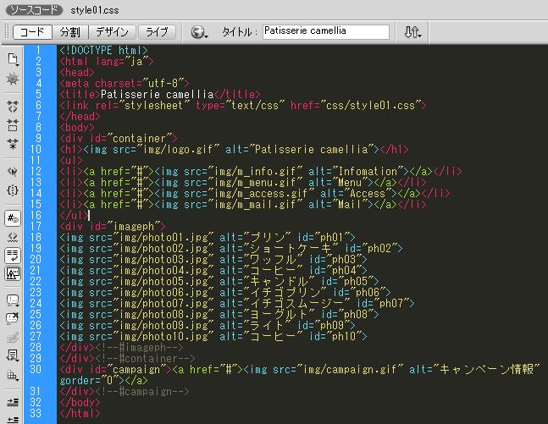The image size is (548, 424).
Task: Click the link rel="stylesheet" line
Action: click(x=243, y=106)
